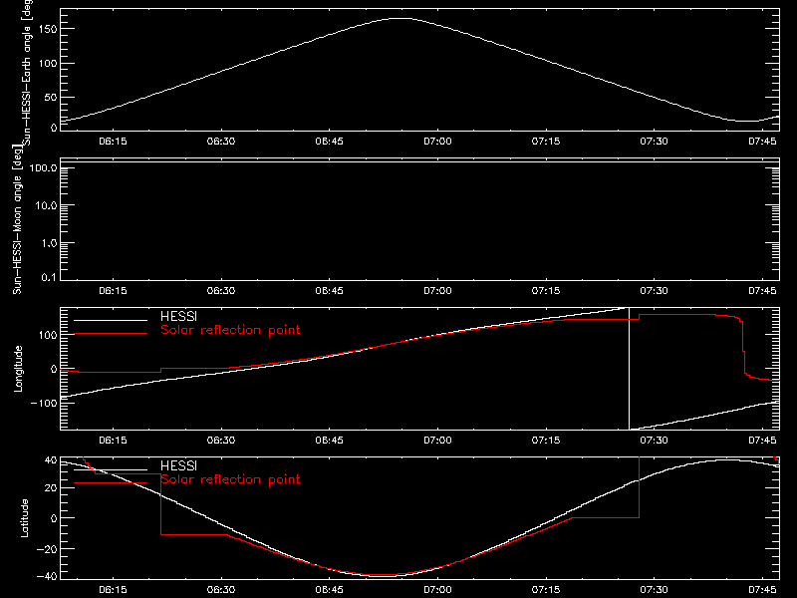The width and height of the screenshot is (797, 598).
Task: Select 07:15 label under Moon angle plot
Action: (x=546, y=291)
